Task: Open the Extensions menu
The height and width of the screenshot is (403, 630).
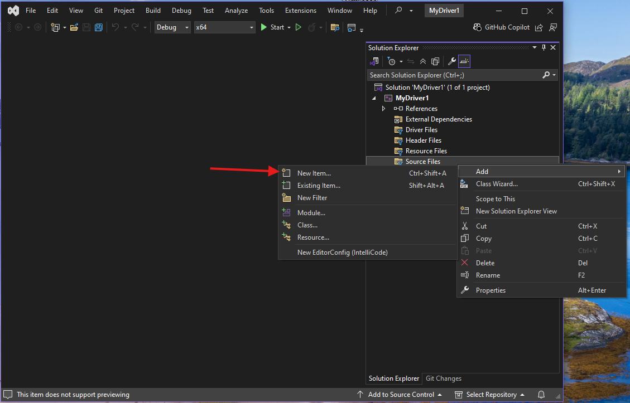Action: click(301, 11)
